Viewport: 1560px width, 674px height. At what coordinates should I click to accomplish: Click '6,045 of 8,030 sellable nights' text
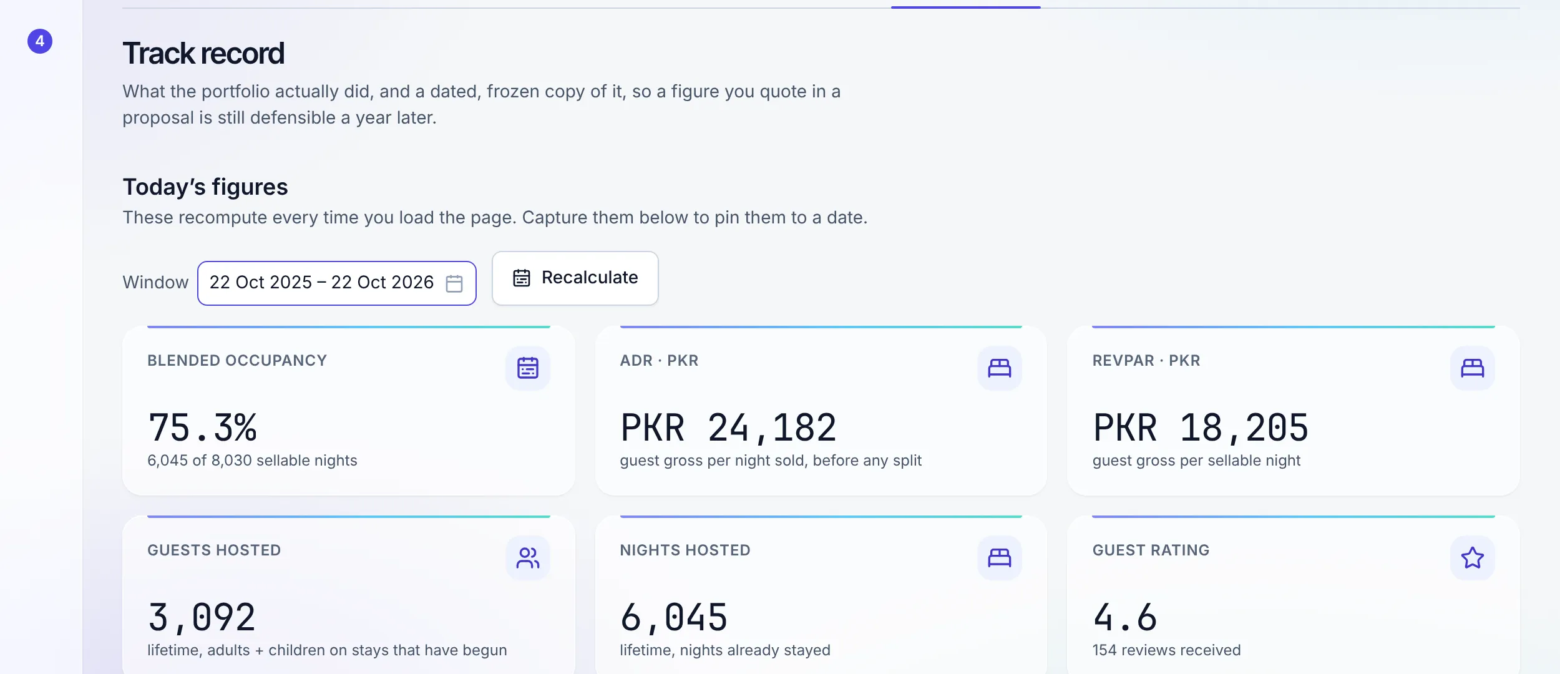(x=252, y=461)
